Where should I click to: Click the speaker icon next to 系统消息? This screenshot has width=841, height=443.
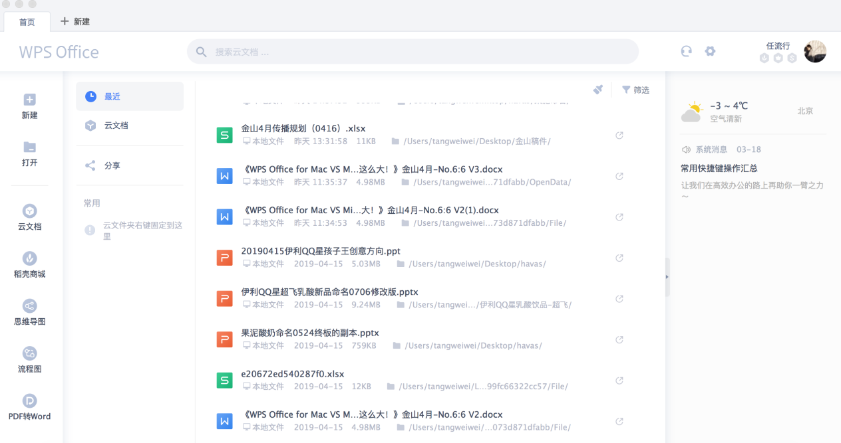point(686,150)
